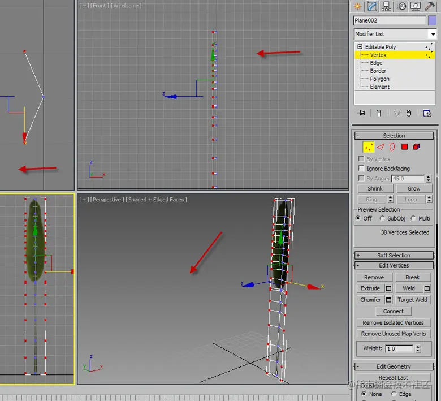Enable the By Angle checkbox

[x=361, y=178]
